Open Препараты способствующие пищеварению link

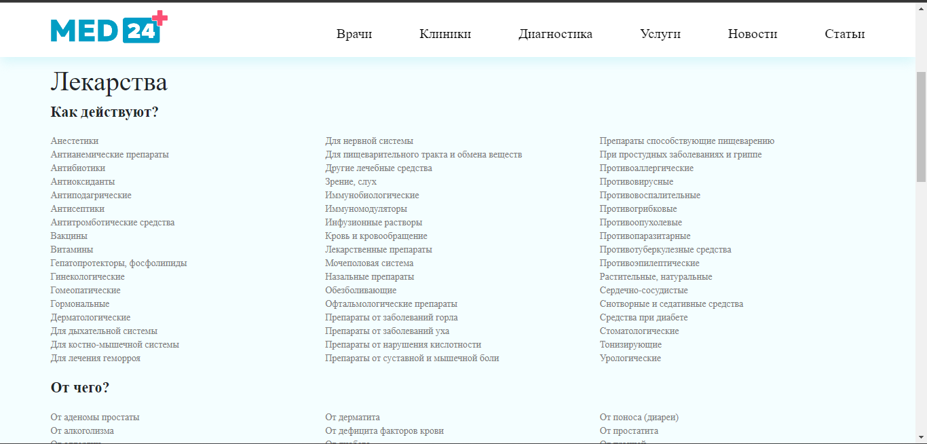(687, 141)
